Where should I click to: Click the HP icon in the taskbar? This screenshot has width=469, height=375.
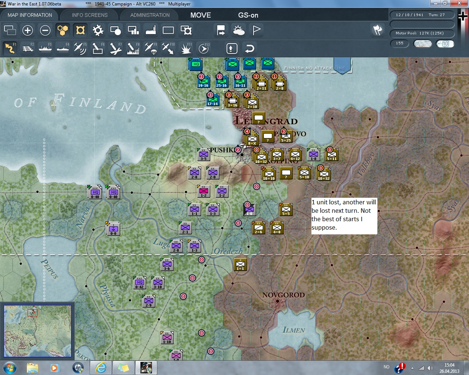tap(78, 368)
